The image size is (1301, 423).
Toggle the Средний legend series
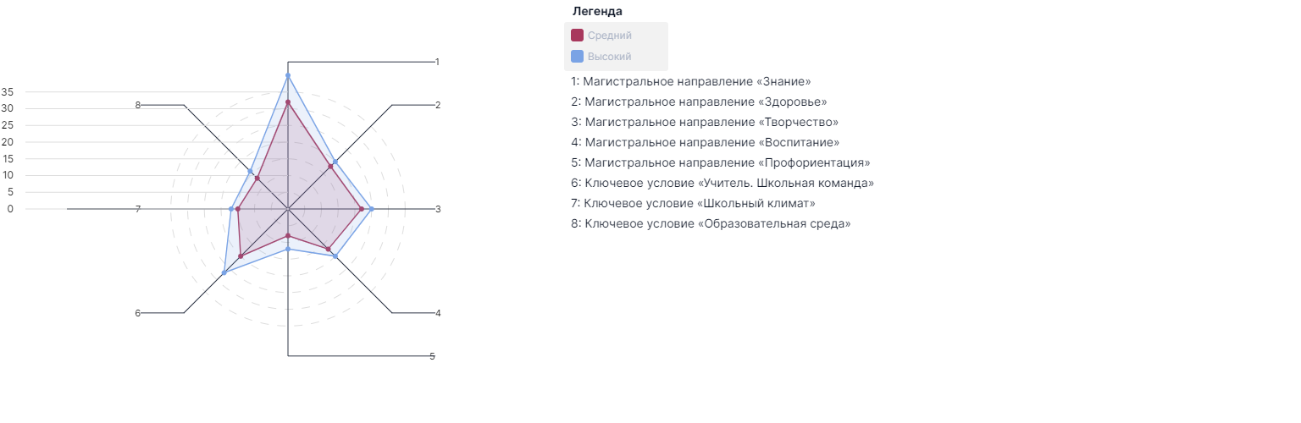(x=601, y=36)
